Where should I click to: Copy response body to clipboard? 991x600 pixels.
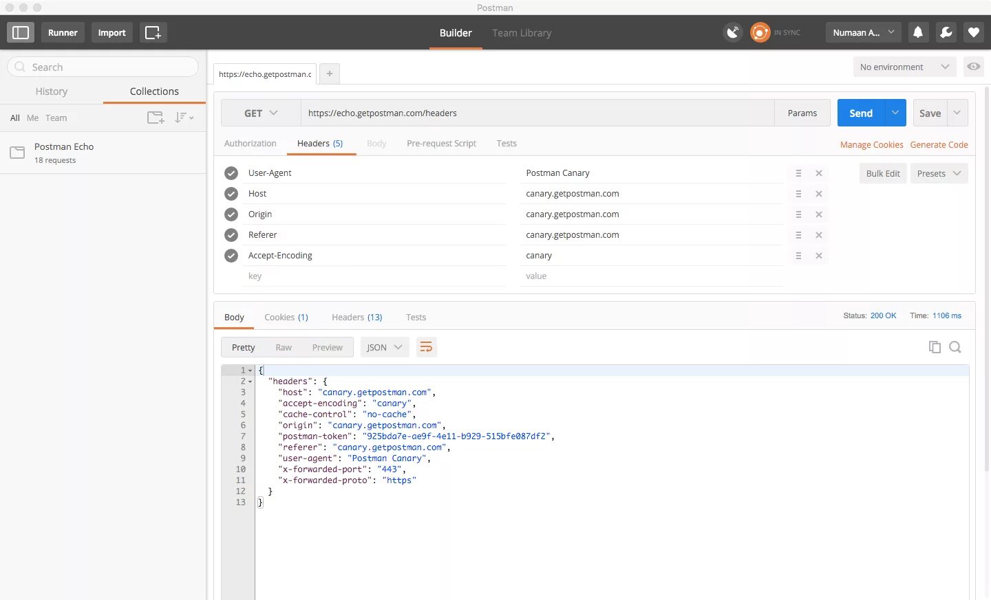[x=935, y=347]
